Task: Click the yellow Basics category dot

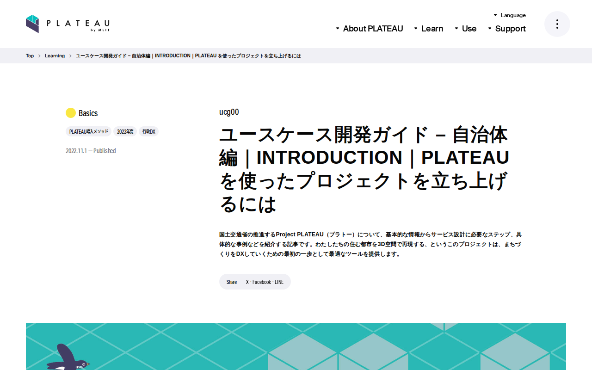Action: click(71, 113)
